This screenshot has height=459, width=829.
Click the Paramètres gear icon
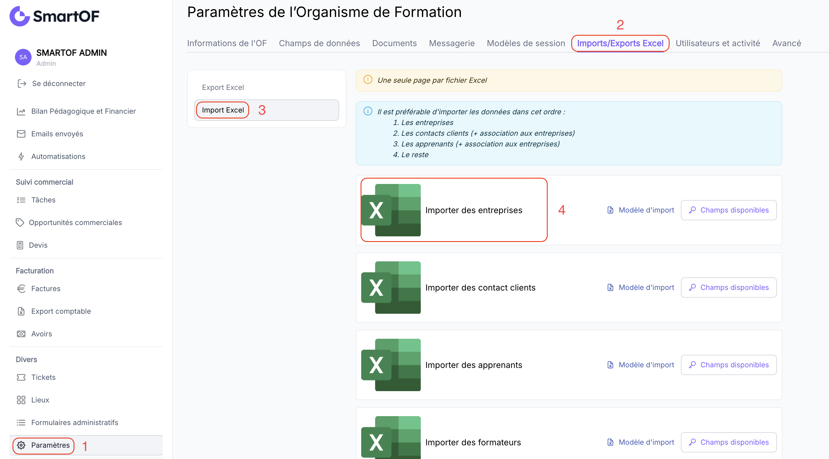pos(21,445)
